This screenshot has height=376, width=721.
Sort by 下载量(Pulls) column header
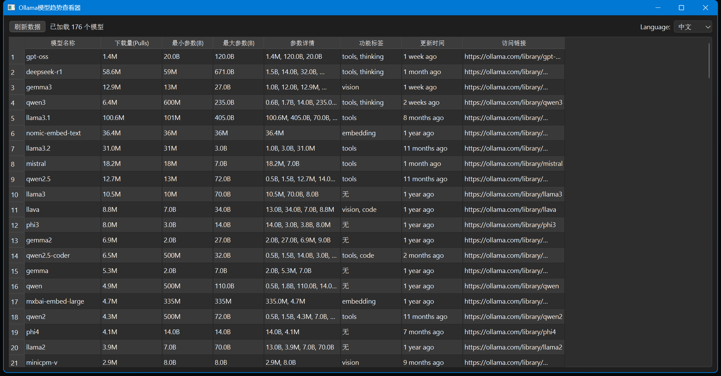[131, 43]
